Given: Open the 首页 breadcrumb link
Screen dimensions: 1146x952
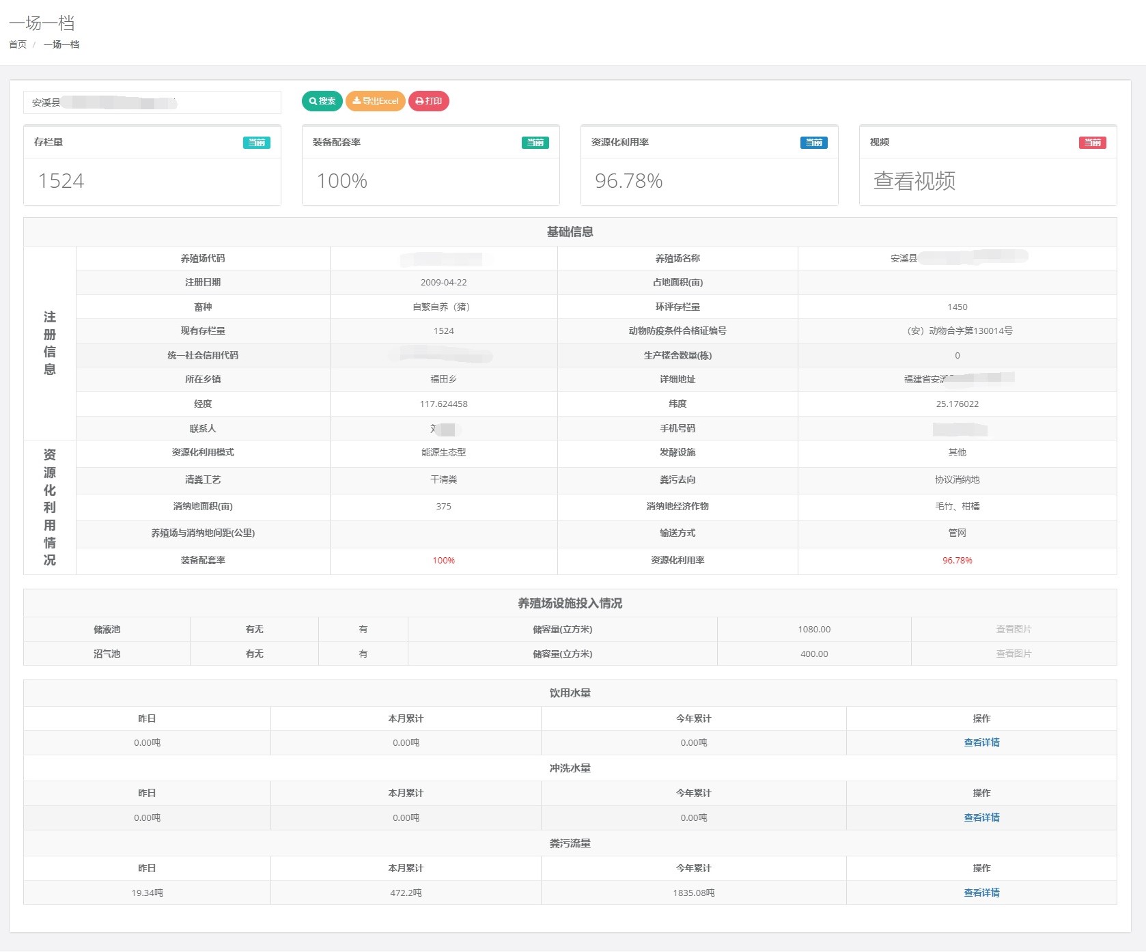Looking at the screenshot, I should click(18, 44).
